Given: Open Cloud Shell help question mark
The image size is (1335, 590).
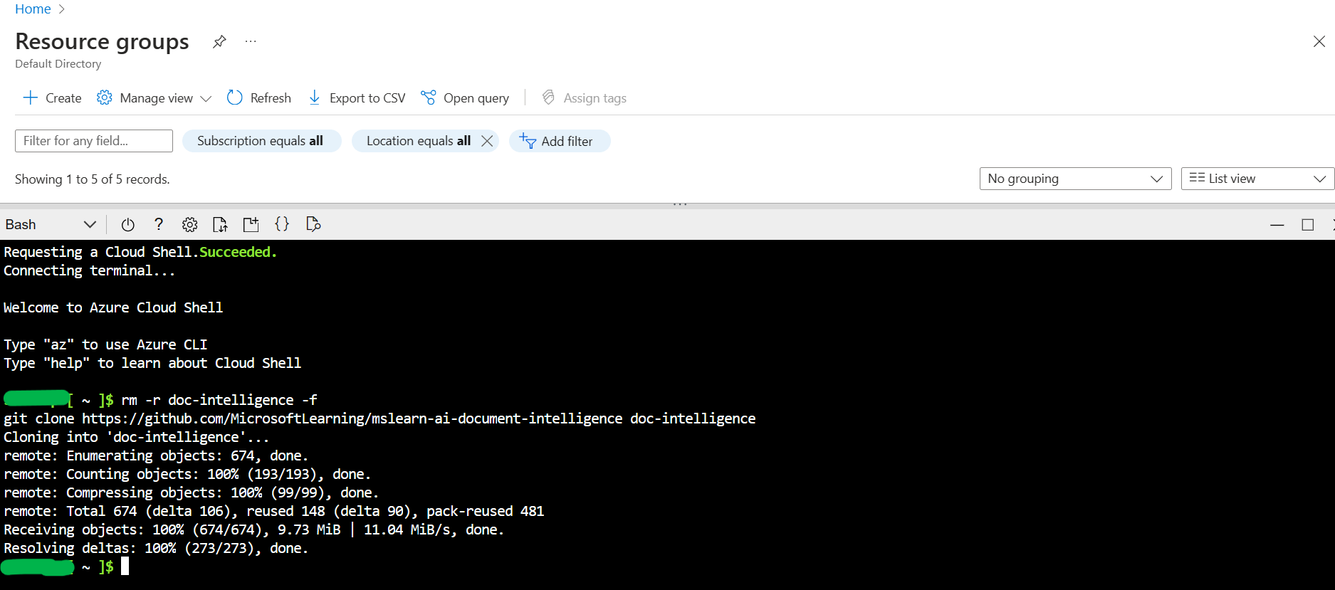Looking at the screenshot, I should 159,225.
